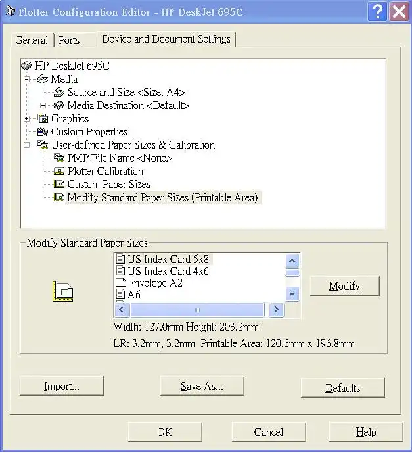Close the Plotter Configuration Editor window
412x453 pixels.
[x=399, y=12]
